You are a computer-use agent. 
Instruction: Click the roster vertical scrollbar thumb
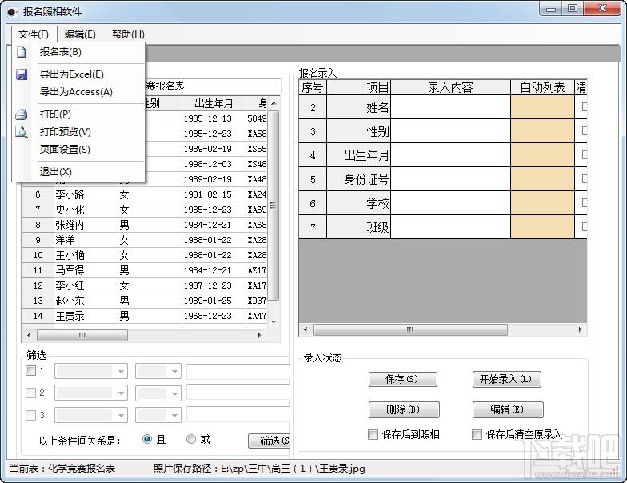[274, 206]
